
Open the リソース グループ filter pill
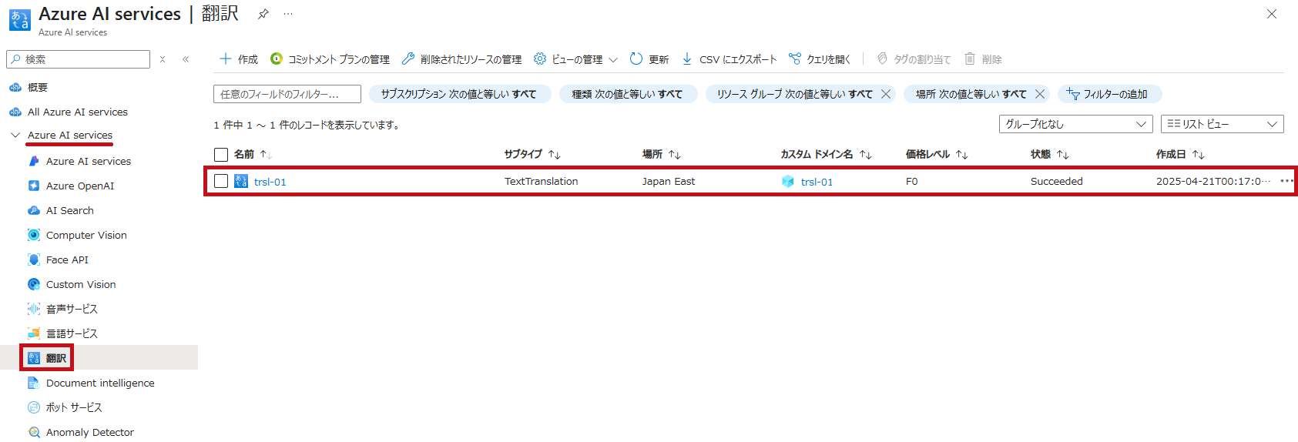tap(793, 94)
